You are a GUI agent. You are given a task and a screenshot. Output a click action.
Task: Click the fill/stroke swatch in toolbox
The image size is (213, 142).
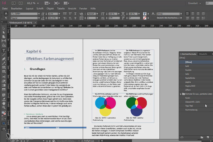pos(4,113)
